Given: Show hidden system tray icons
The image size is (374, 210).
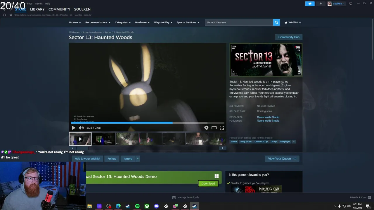Looking at the screenshot, I should [335, 206].
